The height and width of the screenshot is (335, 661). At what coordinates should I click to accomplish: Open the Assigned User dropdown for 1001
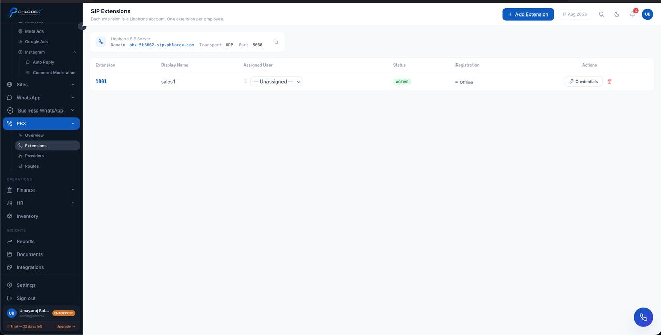pyautogui.click(x=276, y=82)
